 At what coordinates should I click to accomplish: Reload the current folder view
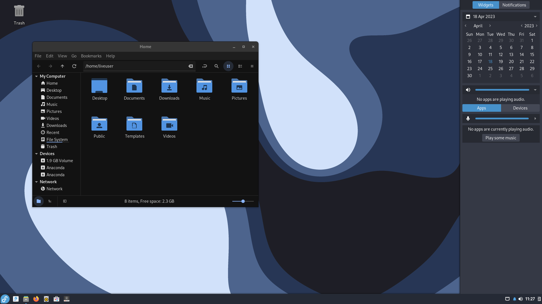point(74,66)
